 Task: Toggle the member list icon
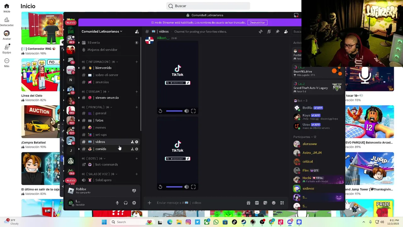(286, 32)
